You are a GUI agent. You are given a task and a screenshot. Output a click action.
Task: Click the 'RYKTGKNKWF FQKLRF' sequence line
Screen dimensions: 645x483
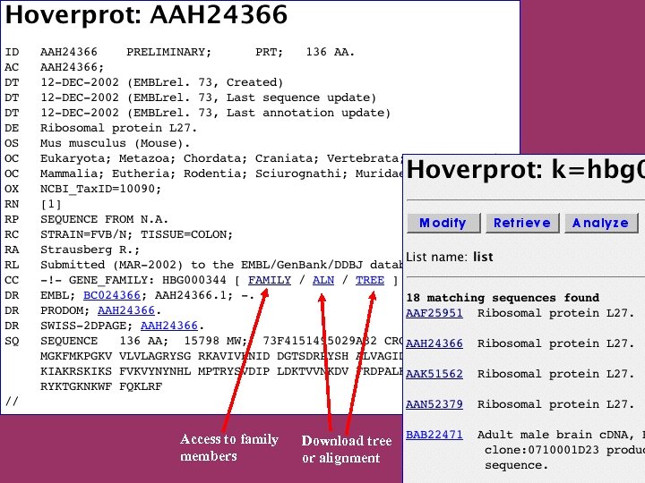101,386
